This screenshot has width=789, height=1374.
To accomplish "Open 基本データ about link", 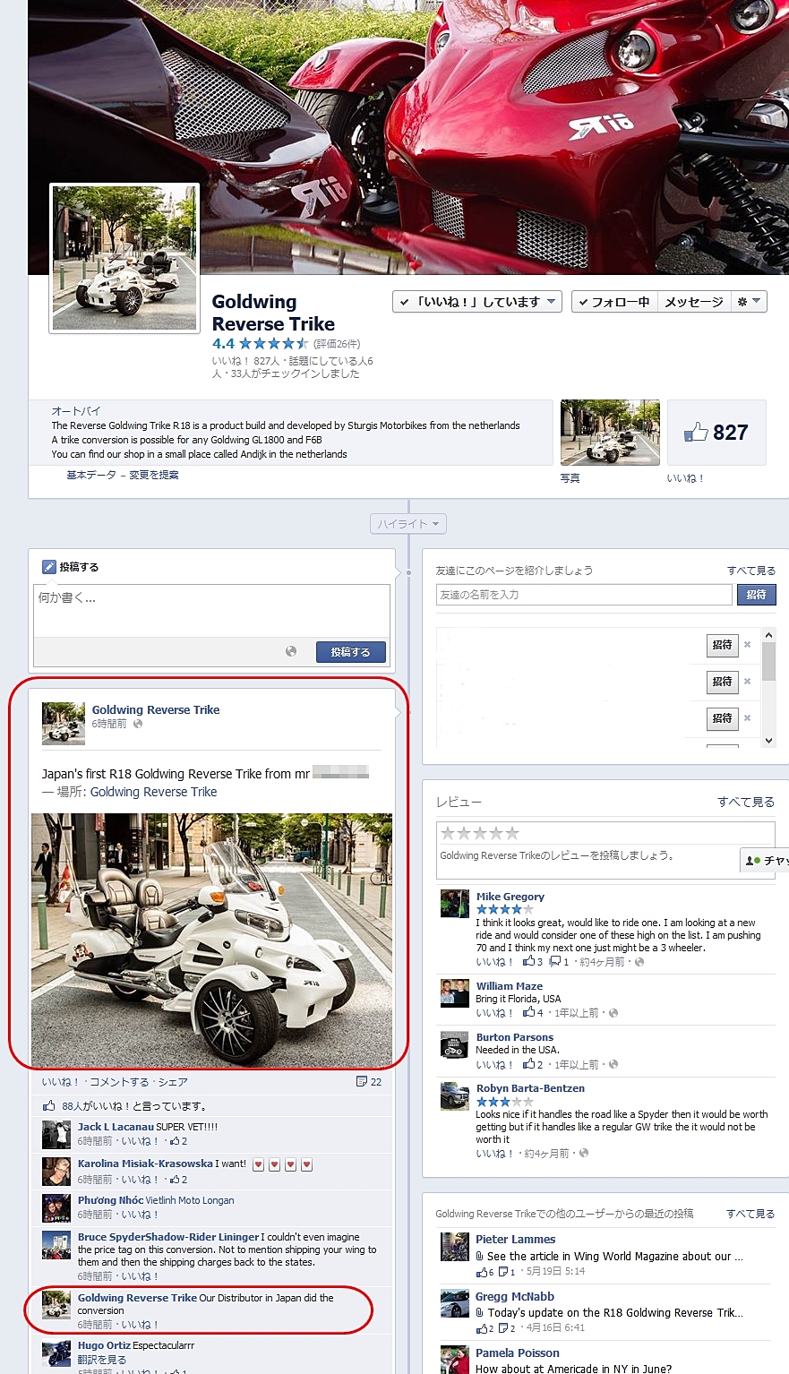I will pos(91,475).
